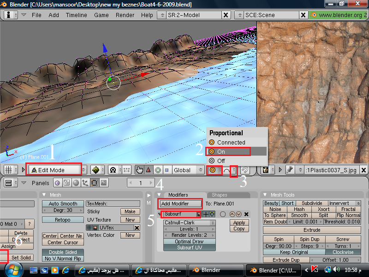Copy the Subsurf modifier

point(239,229)
